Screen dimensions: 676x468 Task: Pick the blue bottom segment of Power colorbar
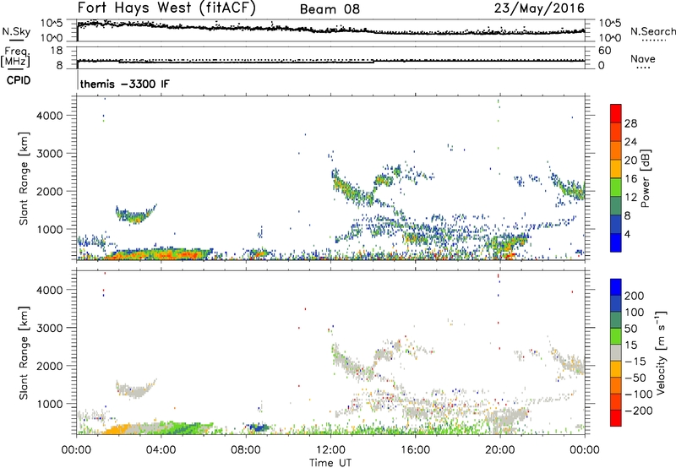pos(616,242)
